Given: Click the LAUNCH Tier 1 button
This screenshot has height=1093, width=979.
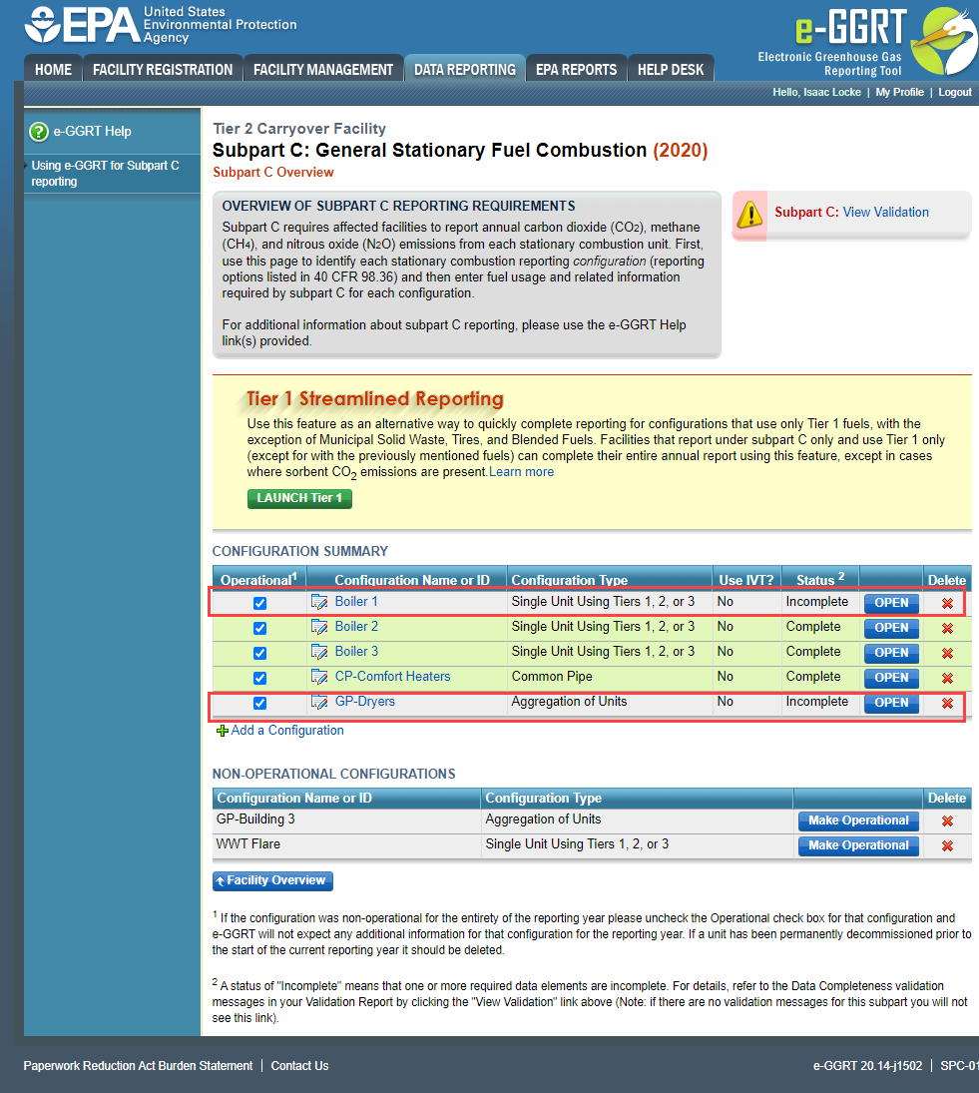Looking at the screenshot, I should point(299,498).
